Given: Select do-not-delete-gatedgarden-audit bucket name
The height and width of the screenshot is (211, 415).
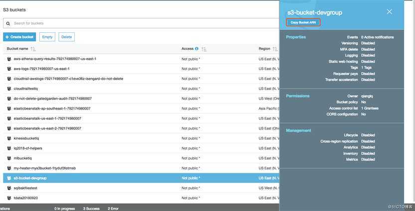Looking at the screenshot, I should [53, 99].
